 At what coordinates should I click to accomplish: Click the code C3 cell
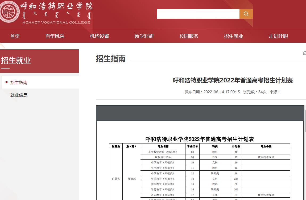click(192, 152)
